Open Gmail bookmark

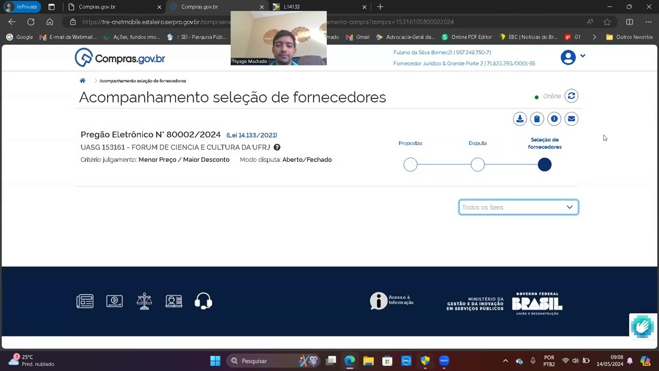[358, 37]
